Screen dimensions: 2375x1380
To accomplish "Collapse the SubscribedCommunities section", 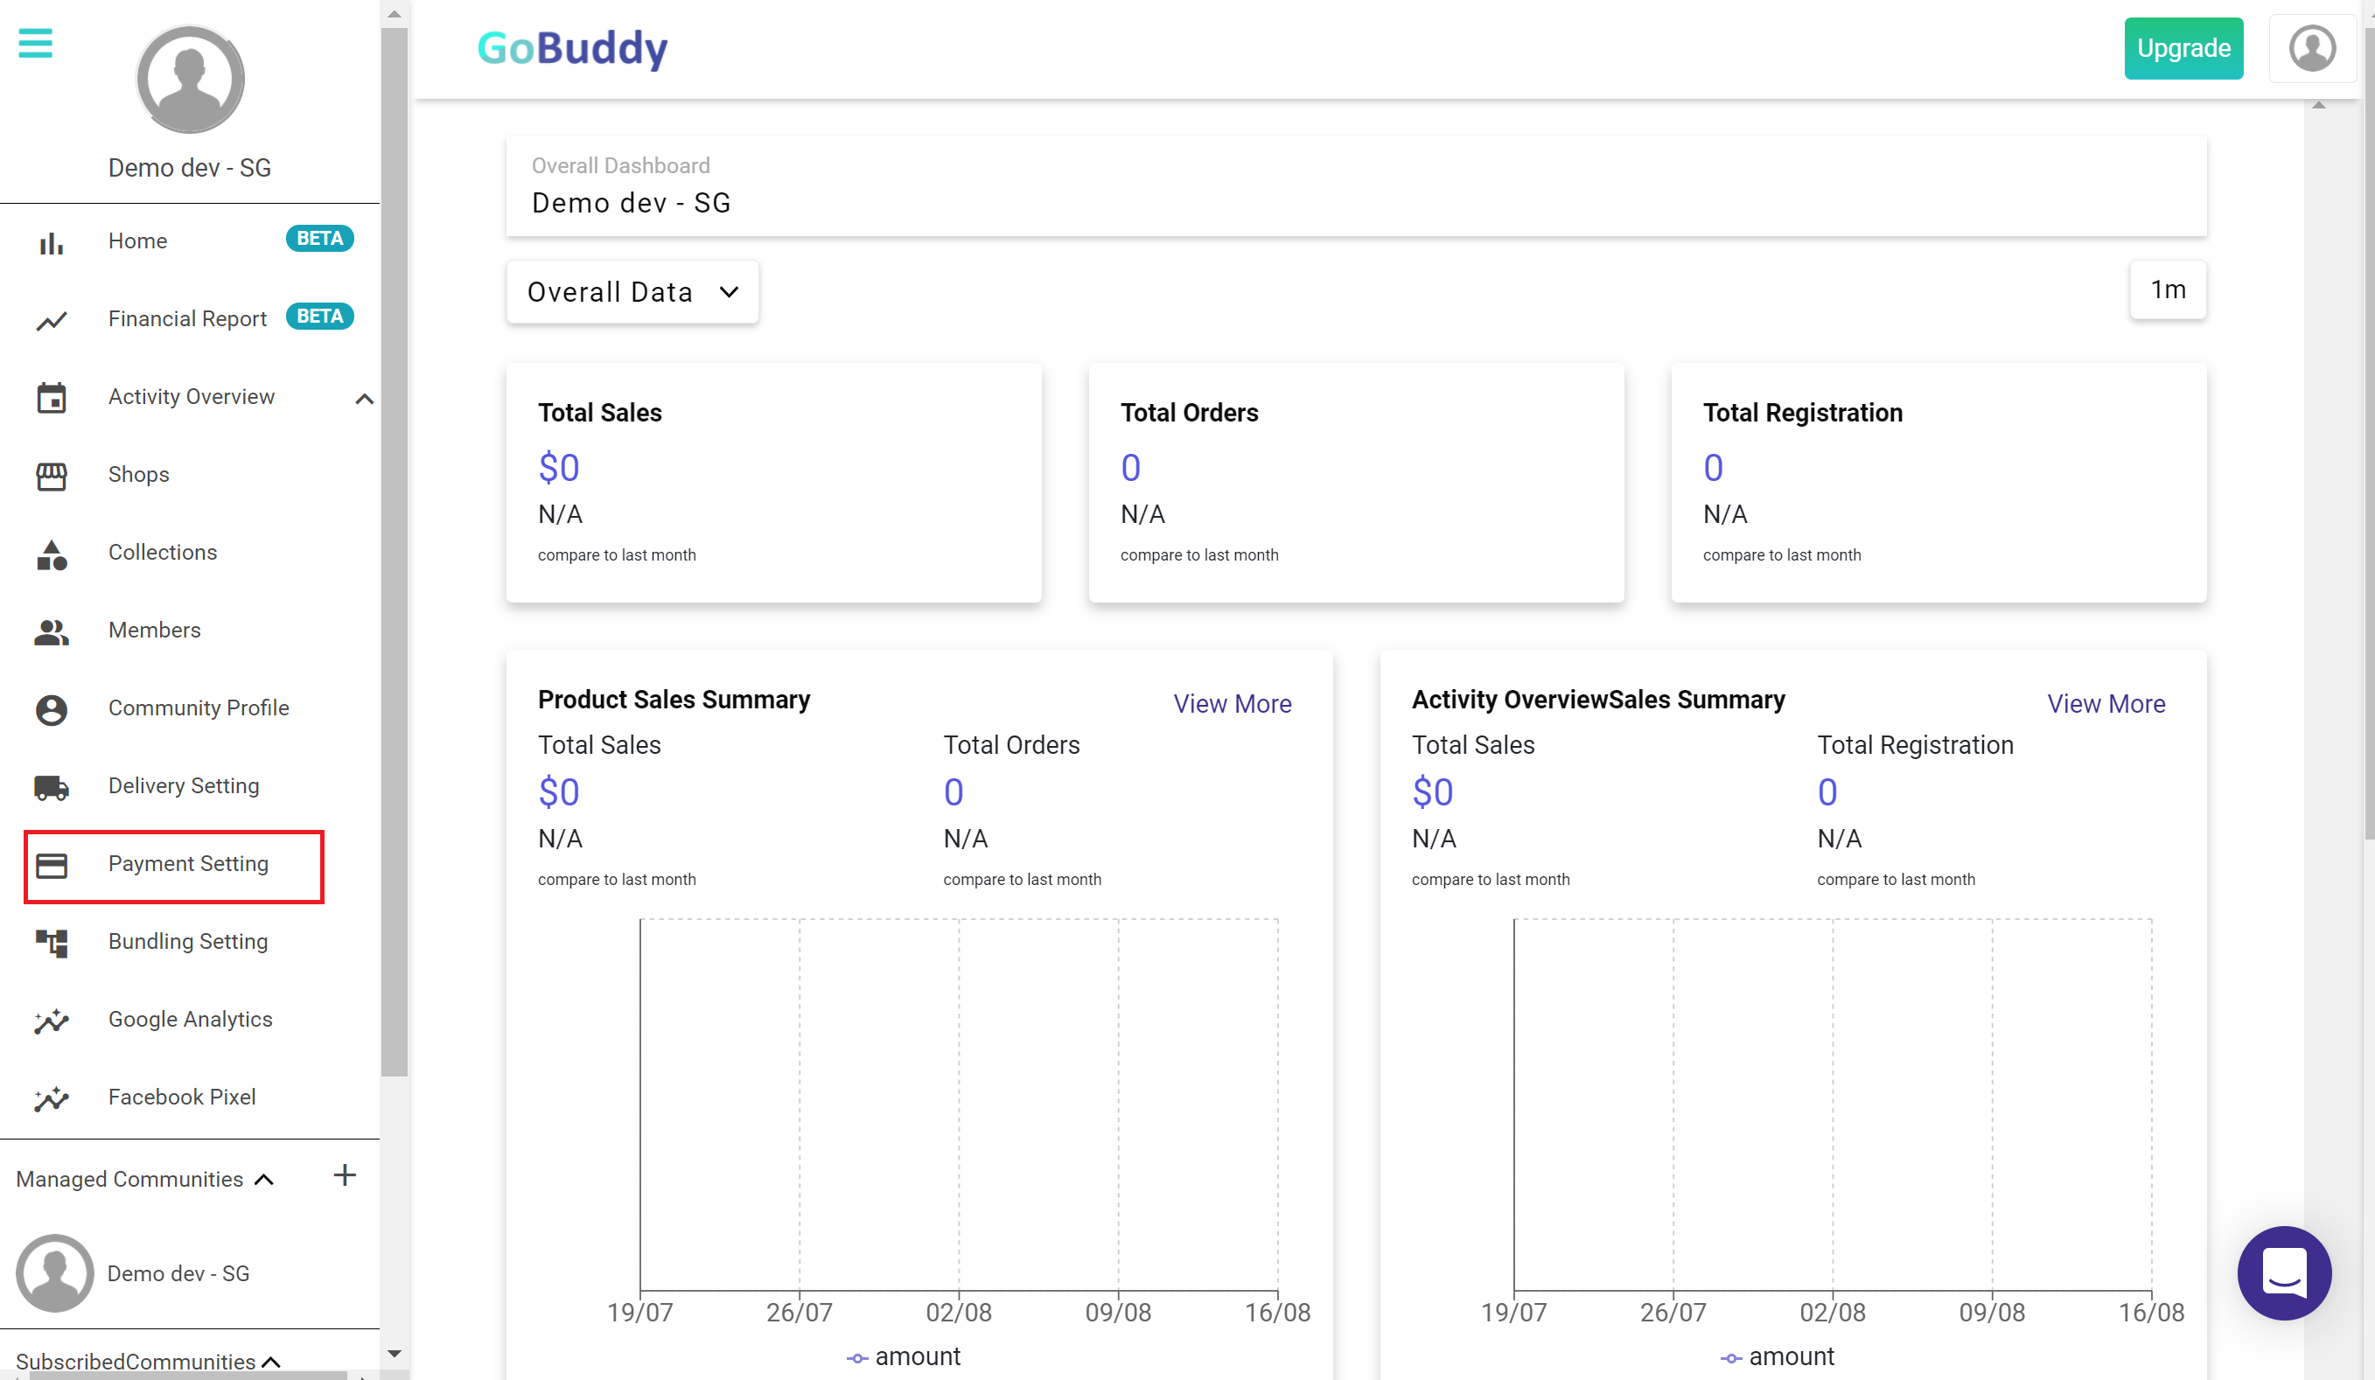I will coord(270,1361).
